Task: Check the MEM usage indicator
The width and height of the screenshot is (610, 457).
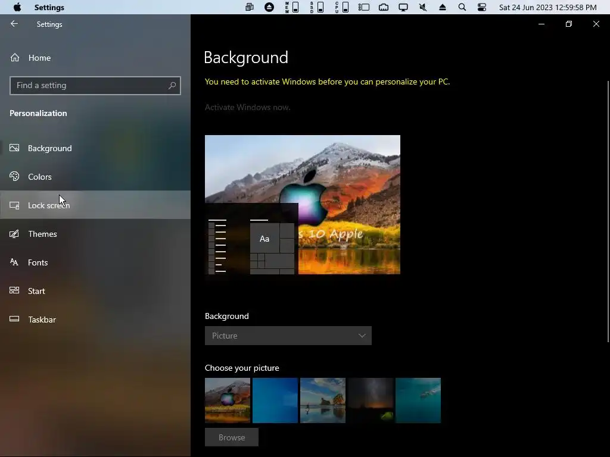Action: click(x=292, y=7)
